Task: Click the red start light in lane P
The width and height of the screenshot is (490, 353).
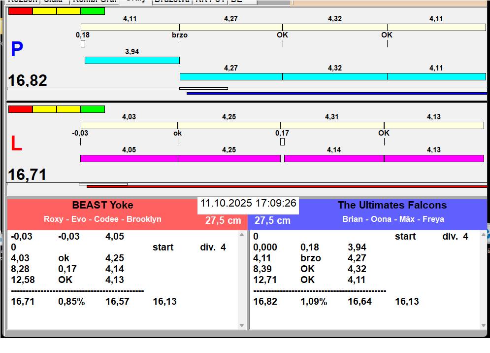Action: (x=20, y=11)
